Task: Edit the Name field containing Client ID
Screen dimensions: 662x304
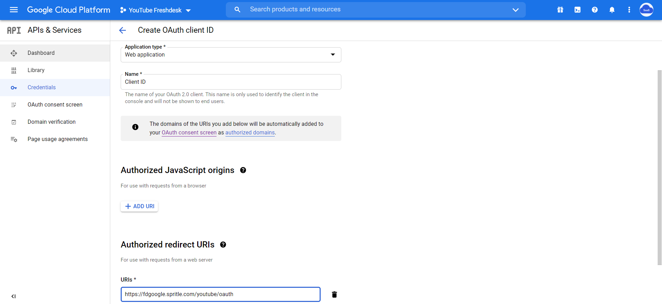Action: [x=231, y=82]
